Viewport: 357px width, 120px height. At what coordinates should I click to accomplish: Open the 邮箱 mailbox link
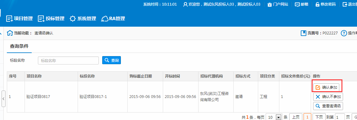(x=301, y=4)
